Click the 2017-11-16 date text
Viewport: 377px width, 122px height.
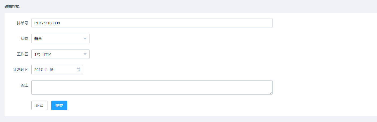point(44,70)
